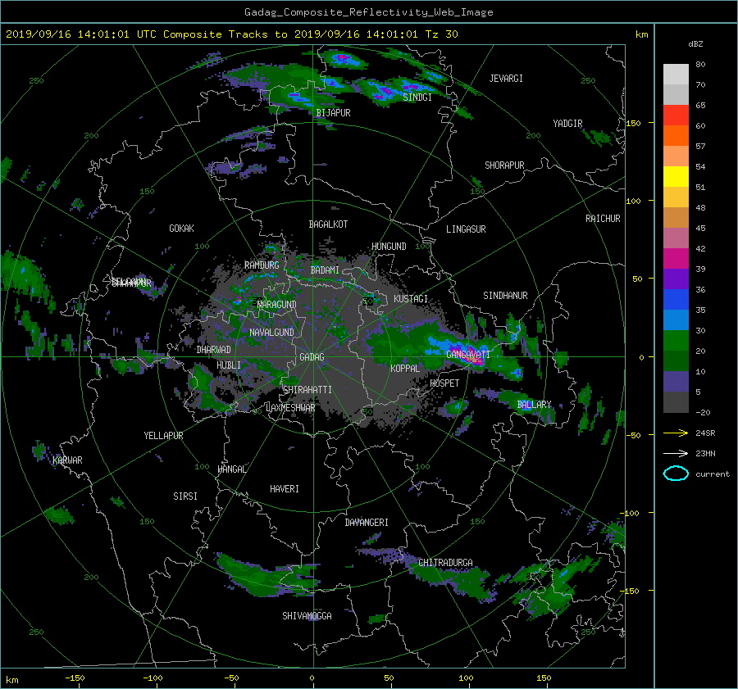738x689 pixels.
Task: Click the LINGASUR city label
Action: coord(466,229)
